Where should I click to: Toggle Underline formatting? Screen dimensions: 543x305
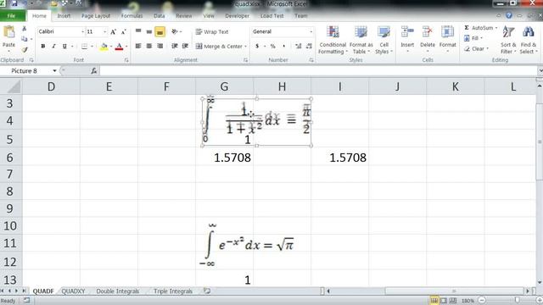[64, 46]
